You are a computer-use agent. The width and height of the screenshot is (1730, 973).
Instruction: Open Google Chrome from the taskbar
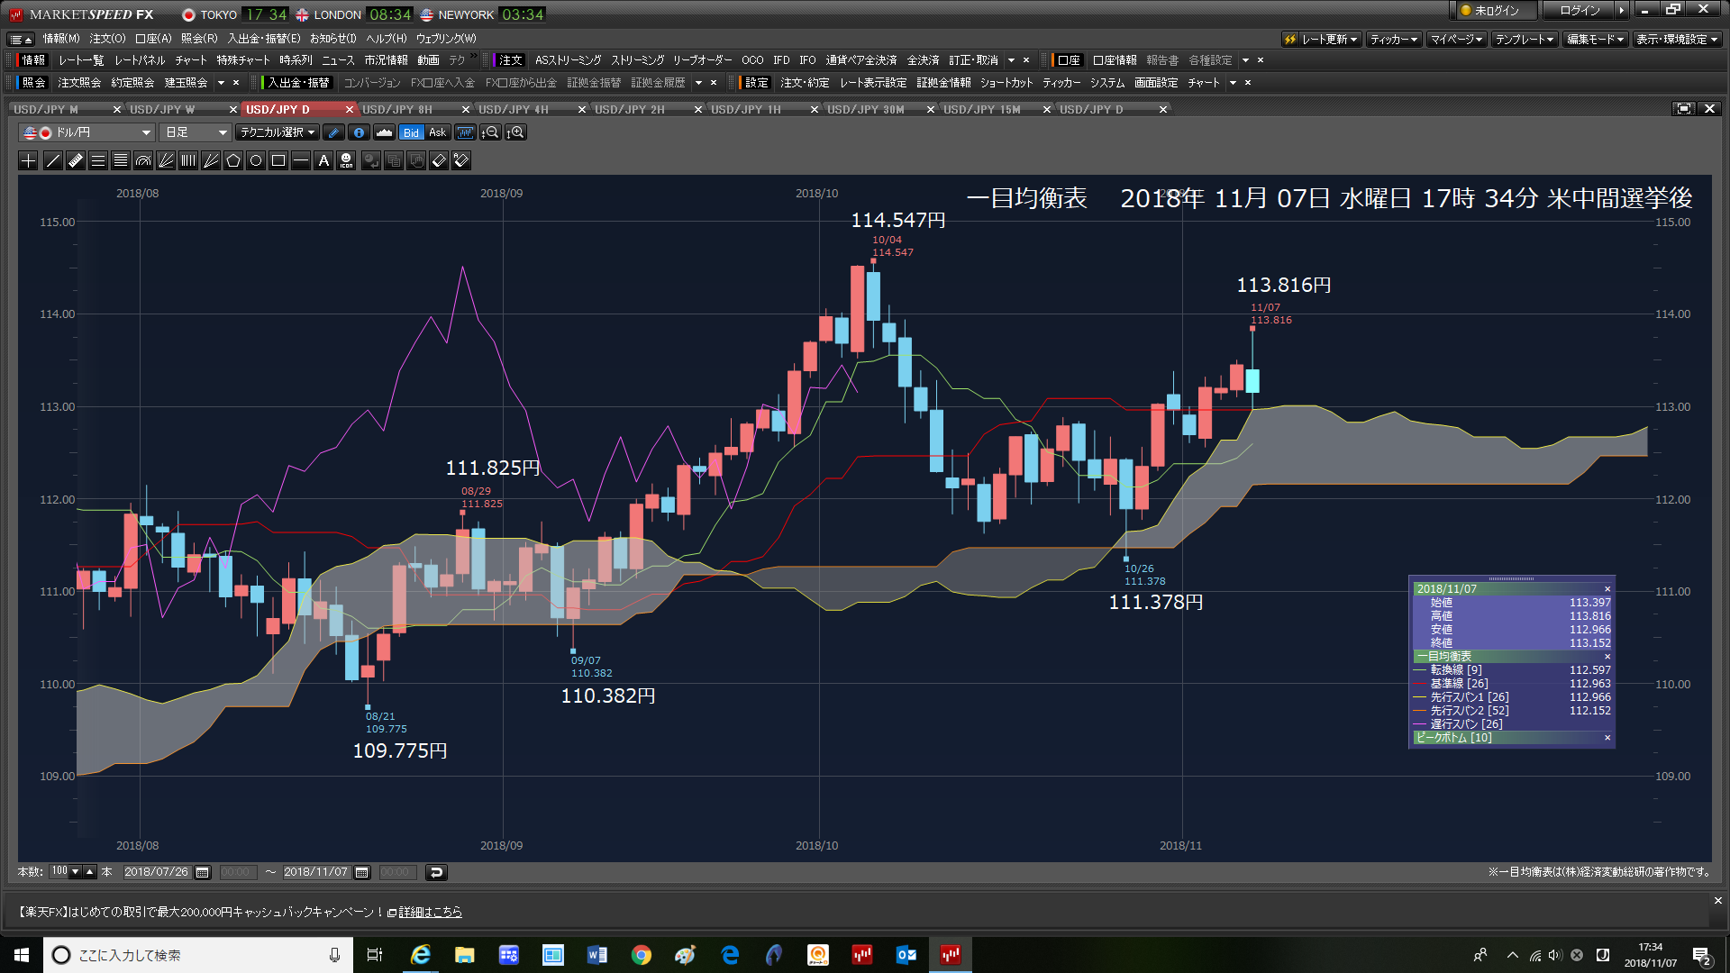(641, 955)
